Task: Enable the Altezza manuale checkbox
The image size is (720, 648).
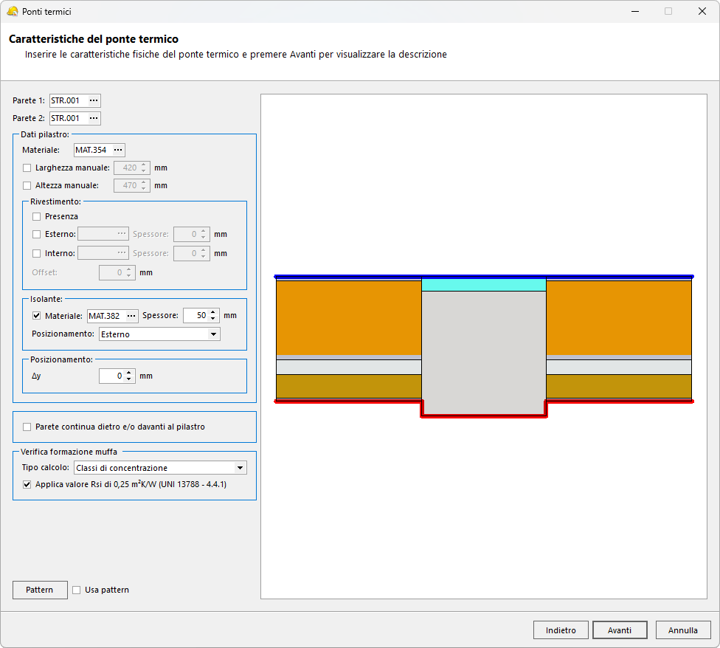Action: coord(27,185)
